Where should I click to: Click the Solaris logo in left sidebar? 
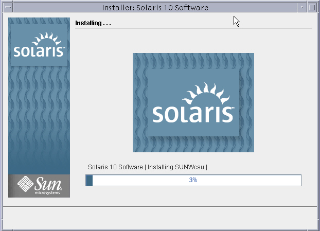(x=39, y=45)
